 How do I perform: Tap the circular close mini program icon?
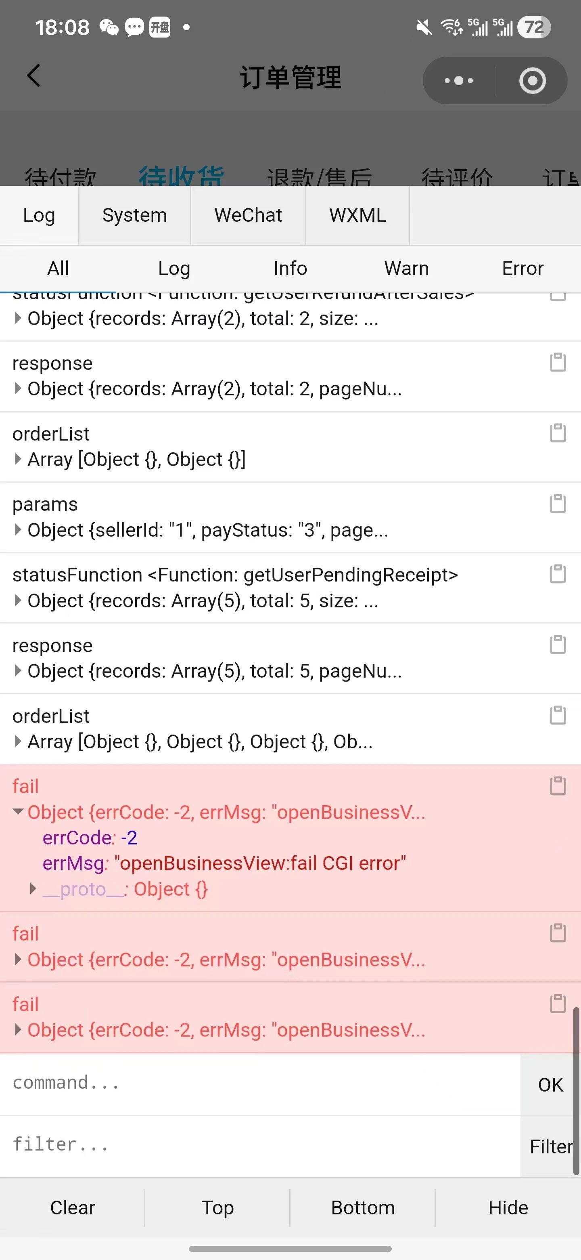coord(532,80)
